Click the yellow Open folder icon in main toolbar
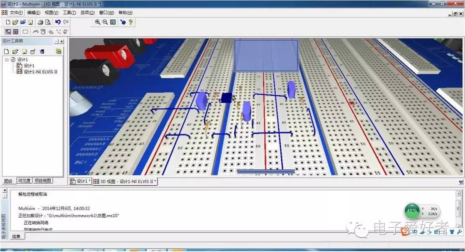 tap(15, 22)
